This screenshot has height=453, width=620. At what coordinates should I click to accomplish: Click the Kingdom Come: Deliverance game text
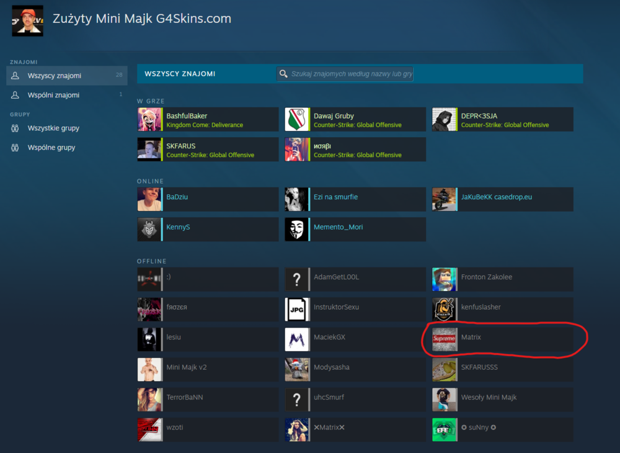click(205, 125)
